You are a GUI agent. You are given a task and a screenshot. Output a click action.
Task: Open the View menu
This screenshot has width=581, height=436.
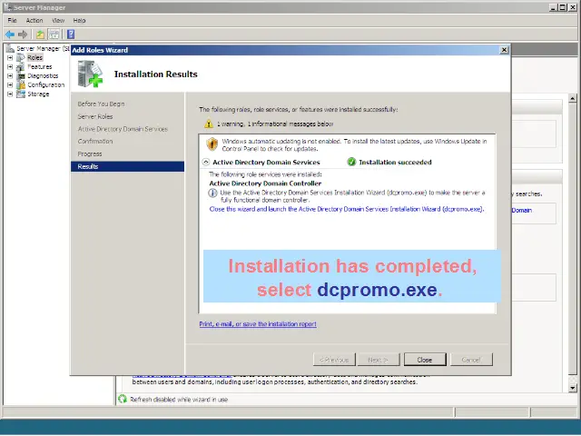[x=58, y=20]
